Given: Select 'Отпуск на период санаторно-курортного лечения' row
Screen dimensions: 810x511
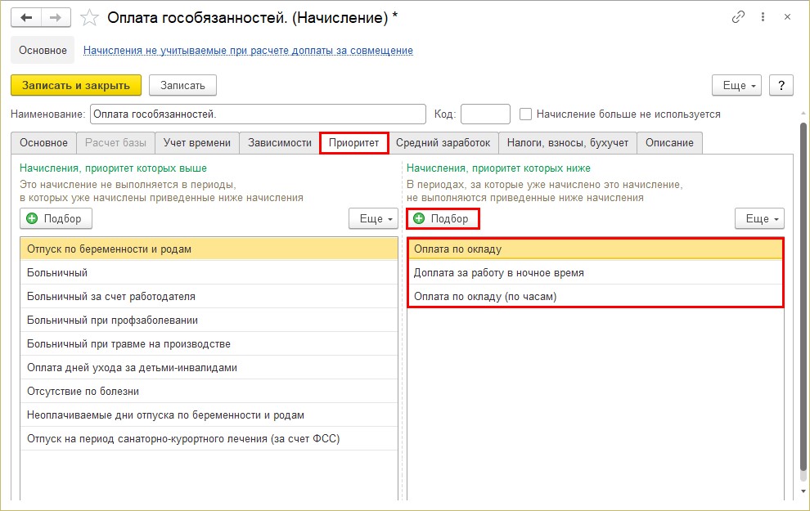Looking at the screenshot, I should (x=209, y=439).
